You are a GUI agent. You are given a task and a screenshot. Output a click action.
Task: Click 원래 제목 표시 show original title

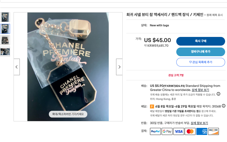[215, 15]
